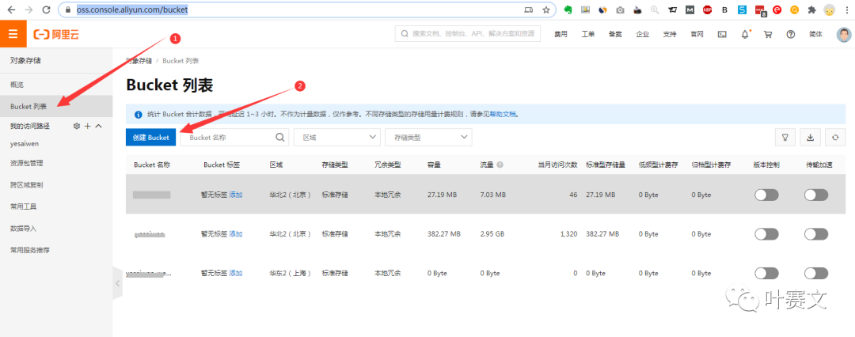Focus the global console search box
This screenshot has width=855, height=337.
point(467,33)
